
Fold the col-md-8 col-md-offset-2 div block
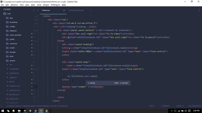pos(36,23)
